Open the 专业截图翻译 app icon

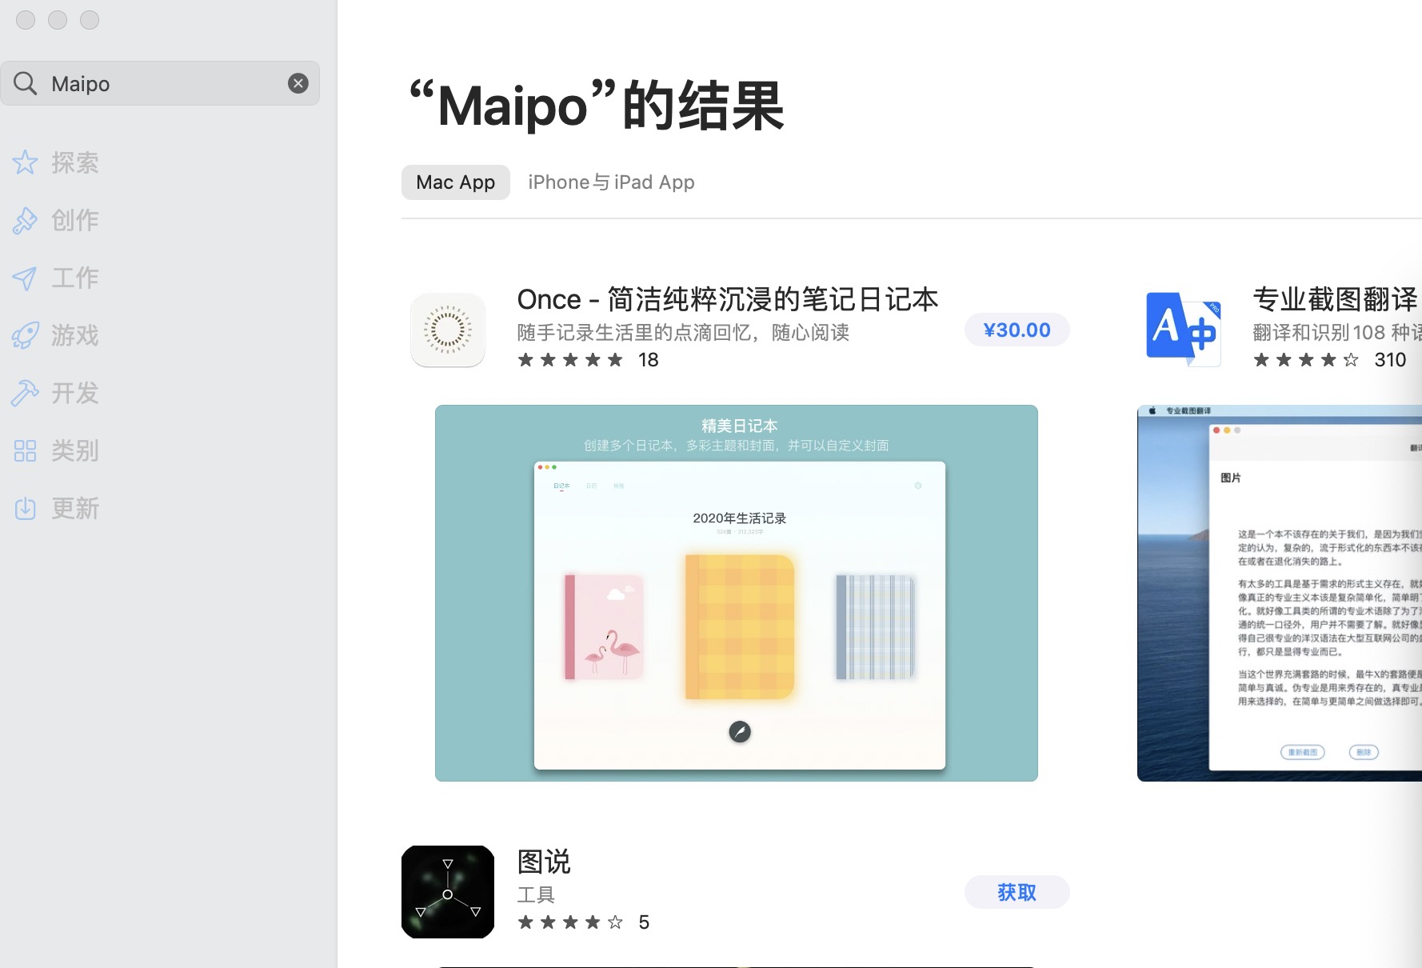(x=1184, y=330)
